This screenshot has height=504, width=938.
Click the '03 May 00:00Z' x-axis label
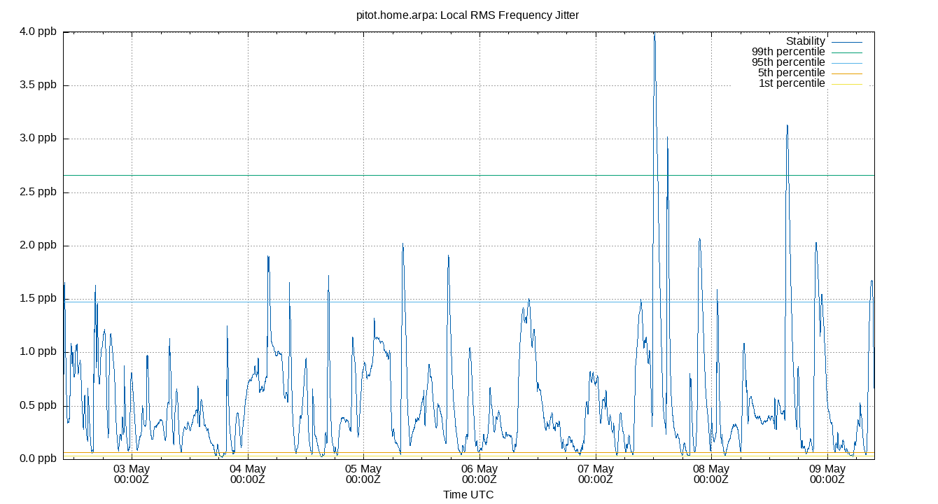[132, 474]
